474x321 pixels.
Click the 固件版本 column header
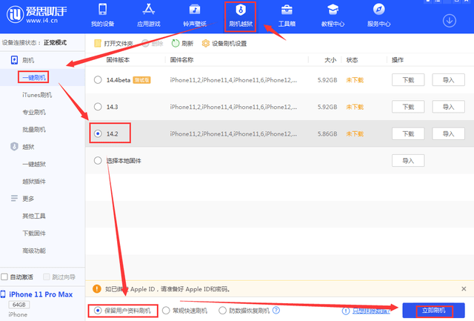tap(118, 60)
